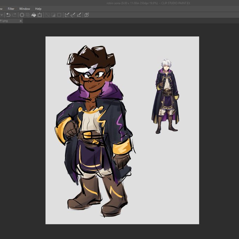The height and width of the screenshot is (239, 239).
Task: Click the Clear (dotted circle) icon
Action: click(22, 15)
